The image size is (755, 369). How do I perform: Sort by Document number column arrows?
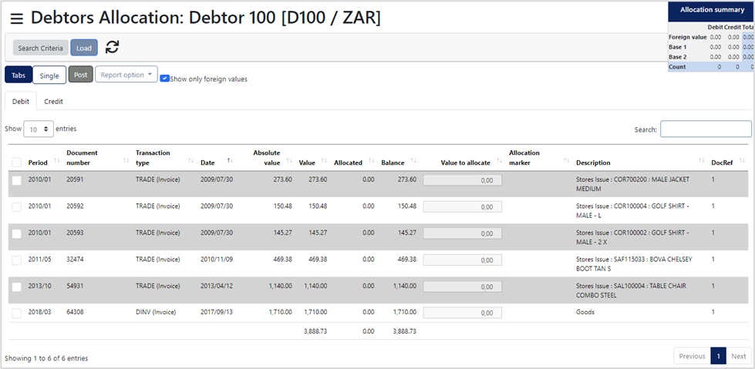point(126,159)
